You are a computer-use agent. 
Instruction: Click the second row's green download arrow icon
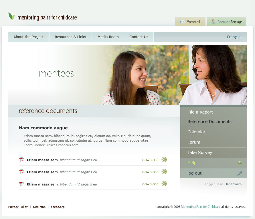click(x=164, y=172)
